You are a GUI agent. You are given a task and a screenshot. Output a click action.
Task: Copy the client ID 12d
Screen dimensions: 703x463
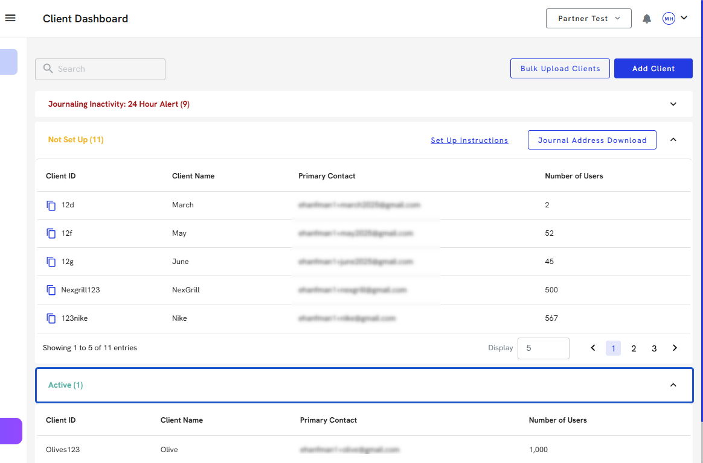coord(51,205)
